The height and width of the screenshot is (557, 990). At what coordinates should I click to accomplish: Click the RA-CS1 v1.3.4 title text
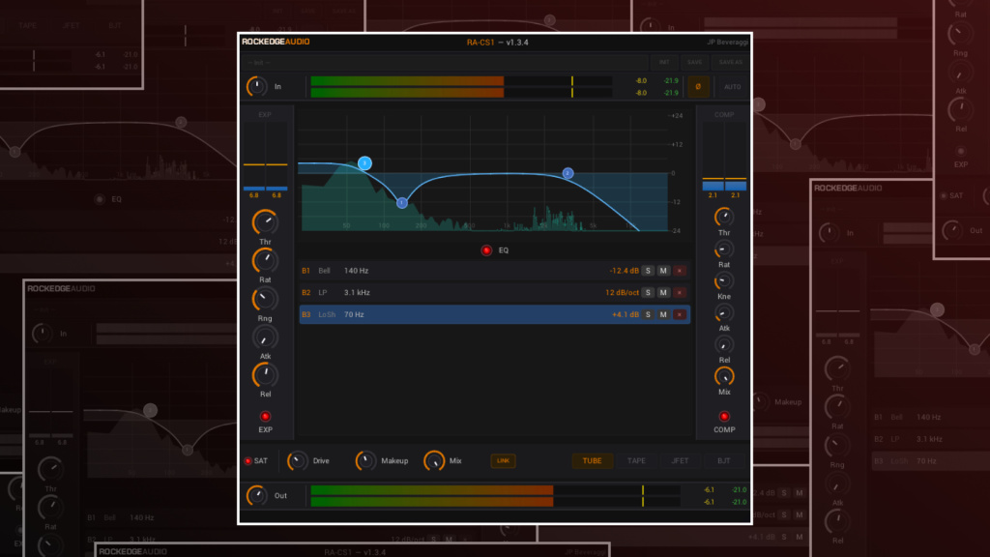498,43
